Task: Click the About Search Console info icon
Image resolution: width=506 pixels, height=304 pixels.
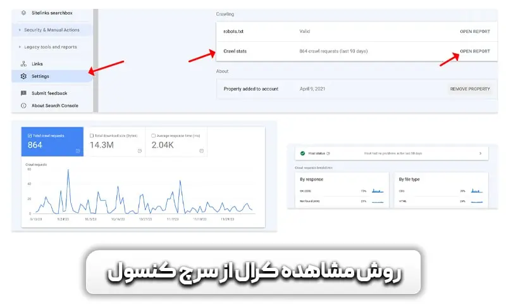Action: pyautogui.click(x=23, y=106)
